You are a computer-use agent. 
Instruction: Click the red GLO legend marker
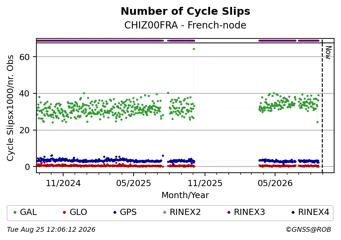coord(64,213)
